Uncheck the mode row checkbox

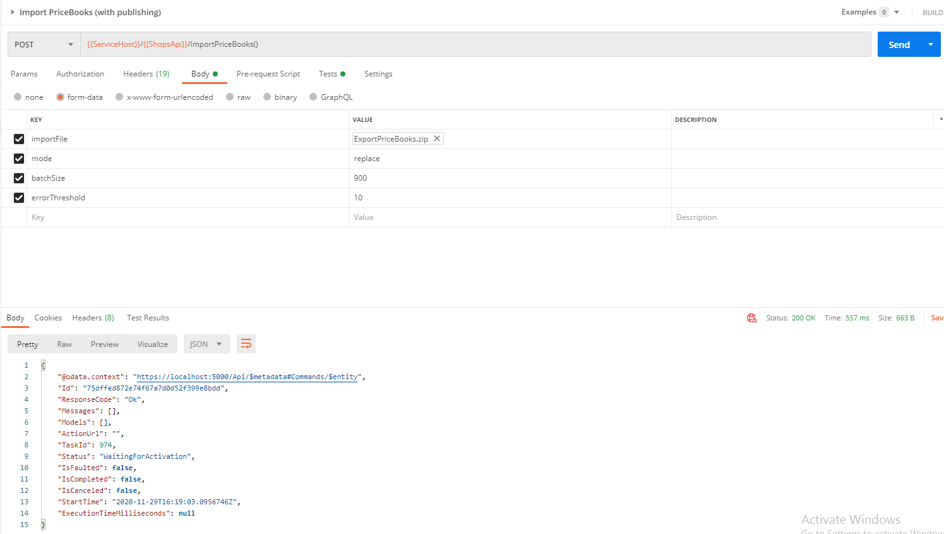19,159
